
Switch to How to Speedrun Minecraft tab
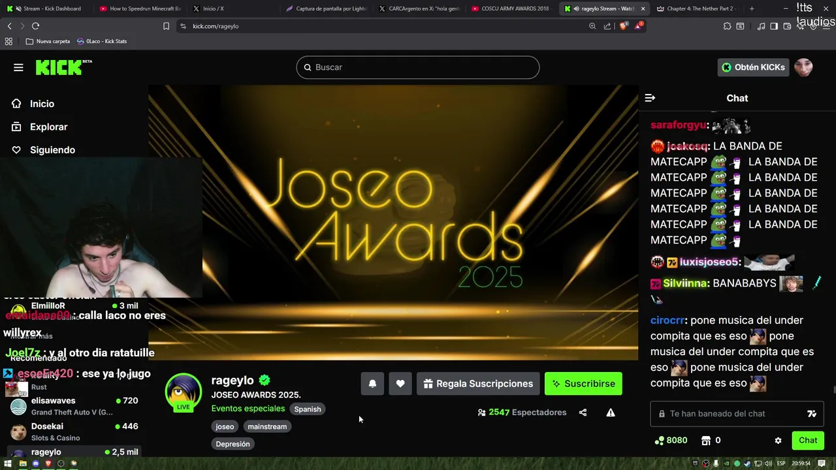(x=140, y=8)
